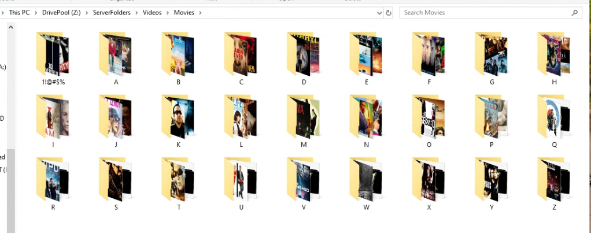Select the Y movie folder
The width and height of the screenshot is (591, 233).
(491, 179)
